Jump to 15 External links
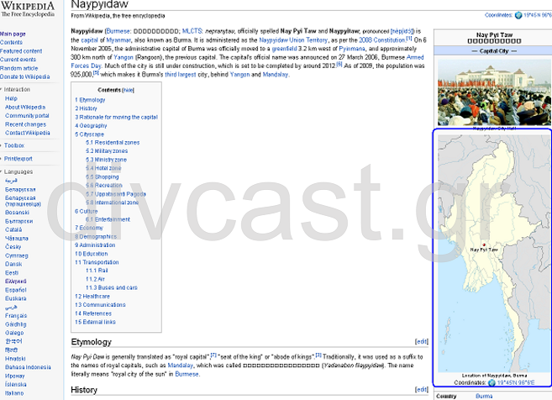Screen dimensions: 552x400 point(95,322)
